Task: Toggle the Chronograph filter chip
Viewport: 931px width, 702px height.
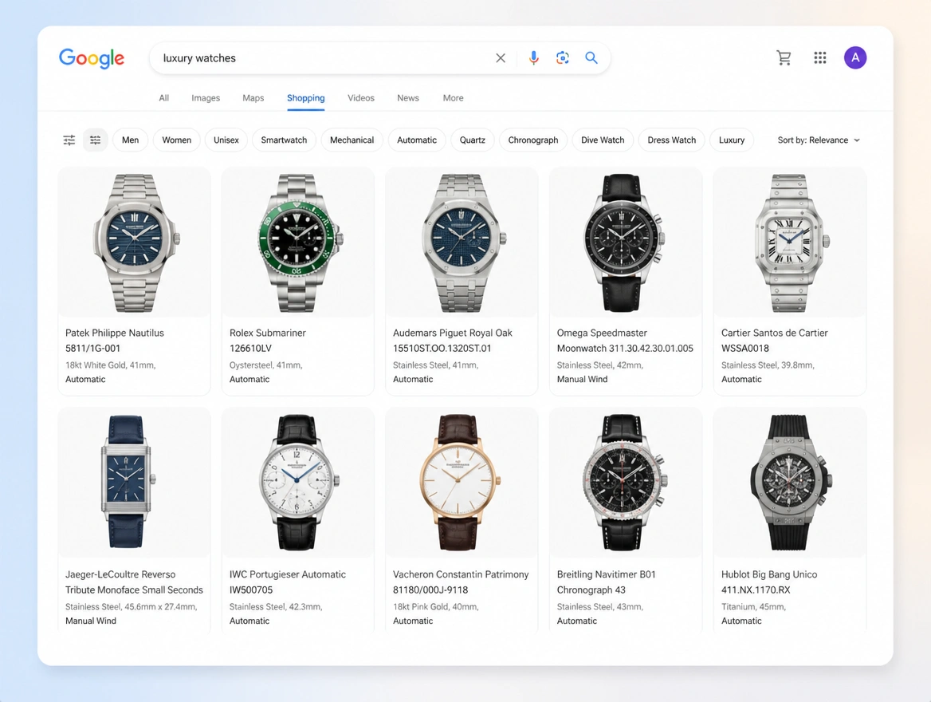Action: point(533,140)
